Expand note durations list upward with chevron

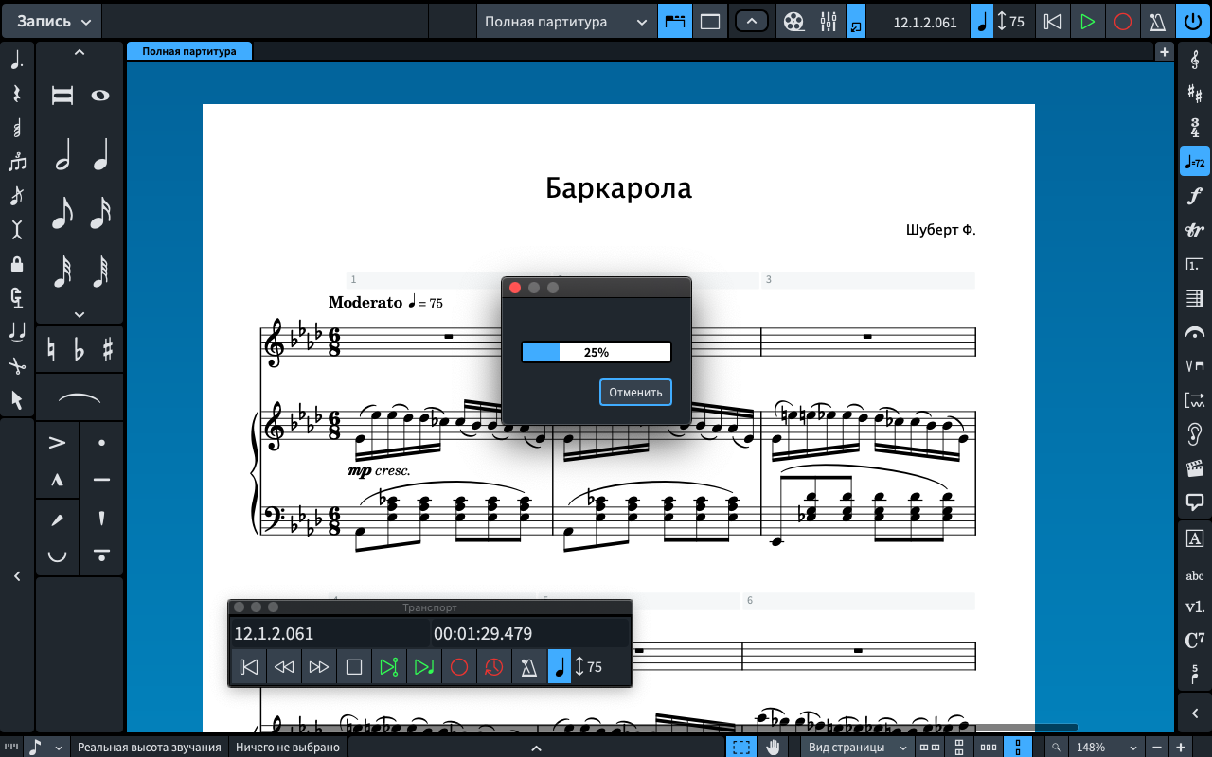coord(80,53)
